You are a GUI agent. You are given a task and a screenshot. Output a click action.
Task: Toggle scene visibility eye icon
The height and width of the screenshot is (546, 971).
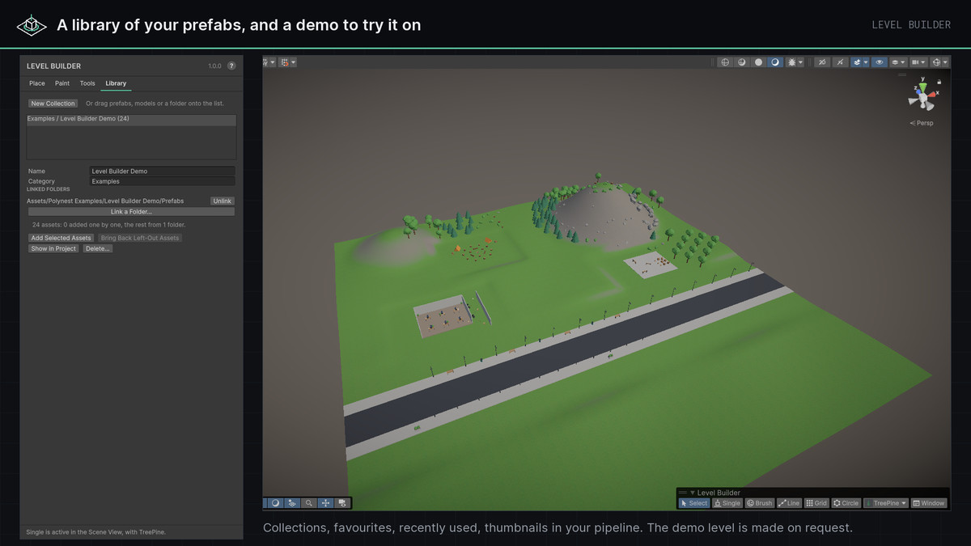coord(880,62)
